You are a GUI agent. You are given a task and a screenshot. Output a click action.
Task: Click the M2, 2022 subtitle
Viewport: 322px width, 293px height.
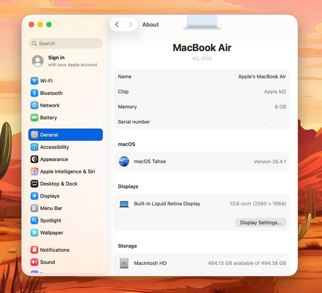(x=202, y=58)
